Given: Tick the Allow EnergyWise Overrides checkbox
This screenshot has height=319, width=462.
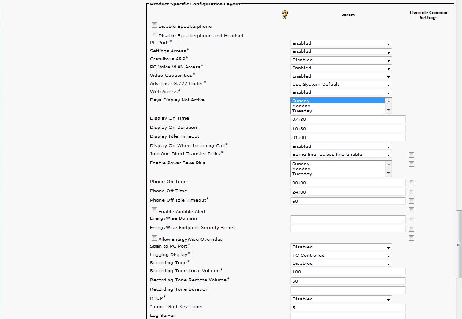Looking at the screenshot, I should [x=154, y=238].
